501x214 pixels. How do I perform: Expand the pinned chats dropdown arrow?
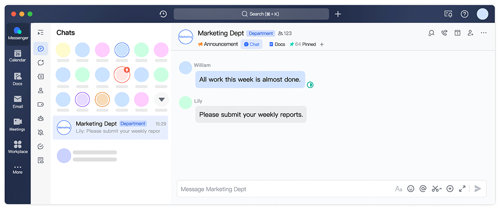pos(161,99)
